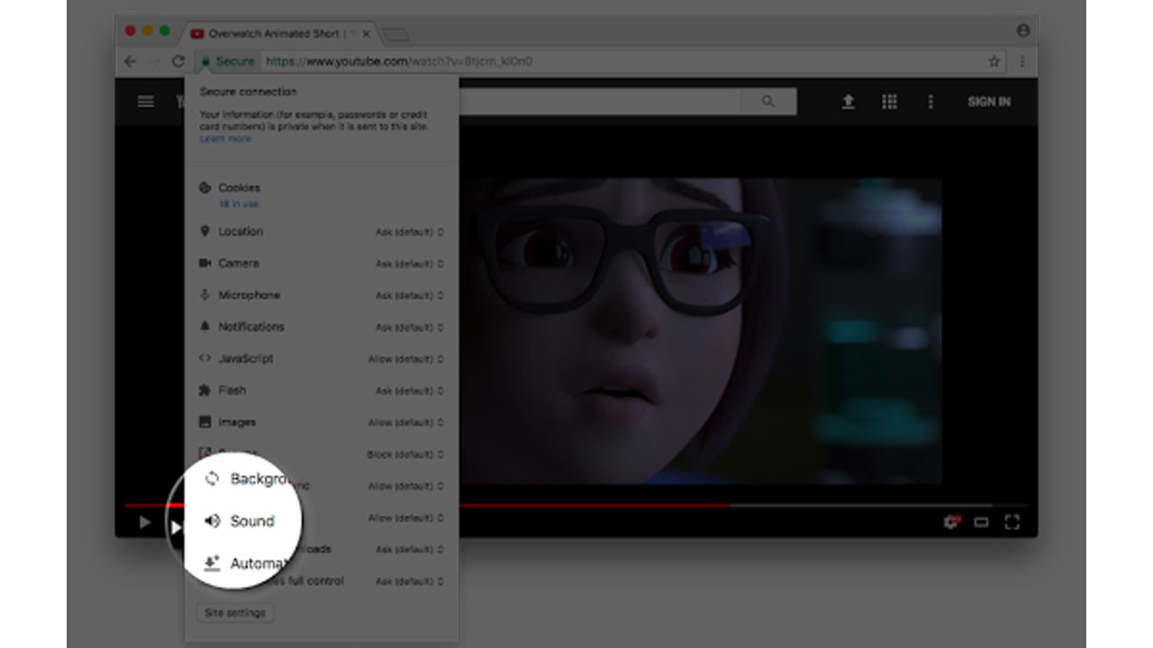Switch the player to theater mode
Viewport: 1153px width, 648px height.
coord(981,522)
